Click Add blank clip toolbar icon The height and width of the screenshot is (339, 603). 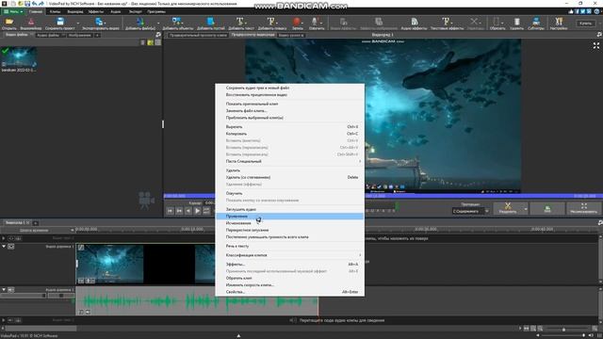tap(211, 23)
